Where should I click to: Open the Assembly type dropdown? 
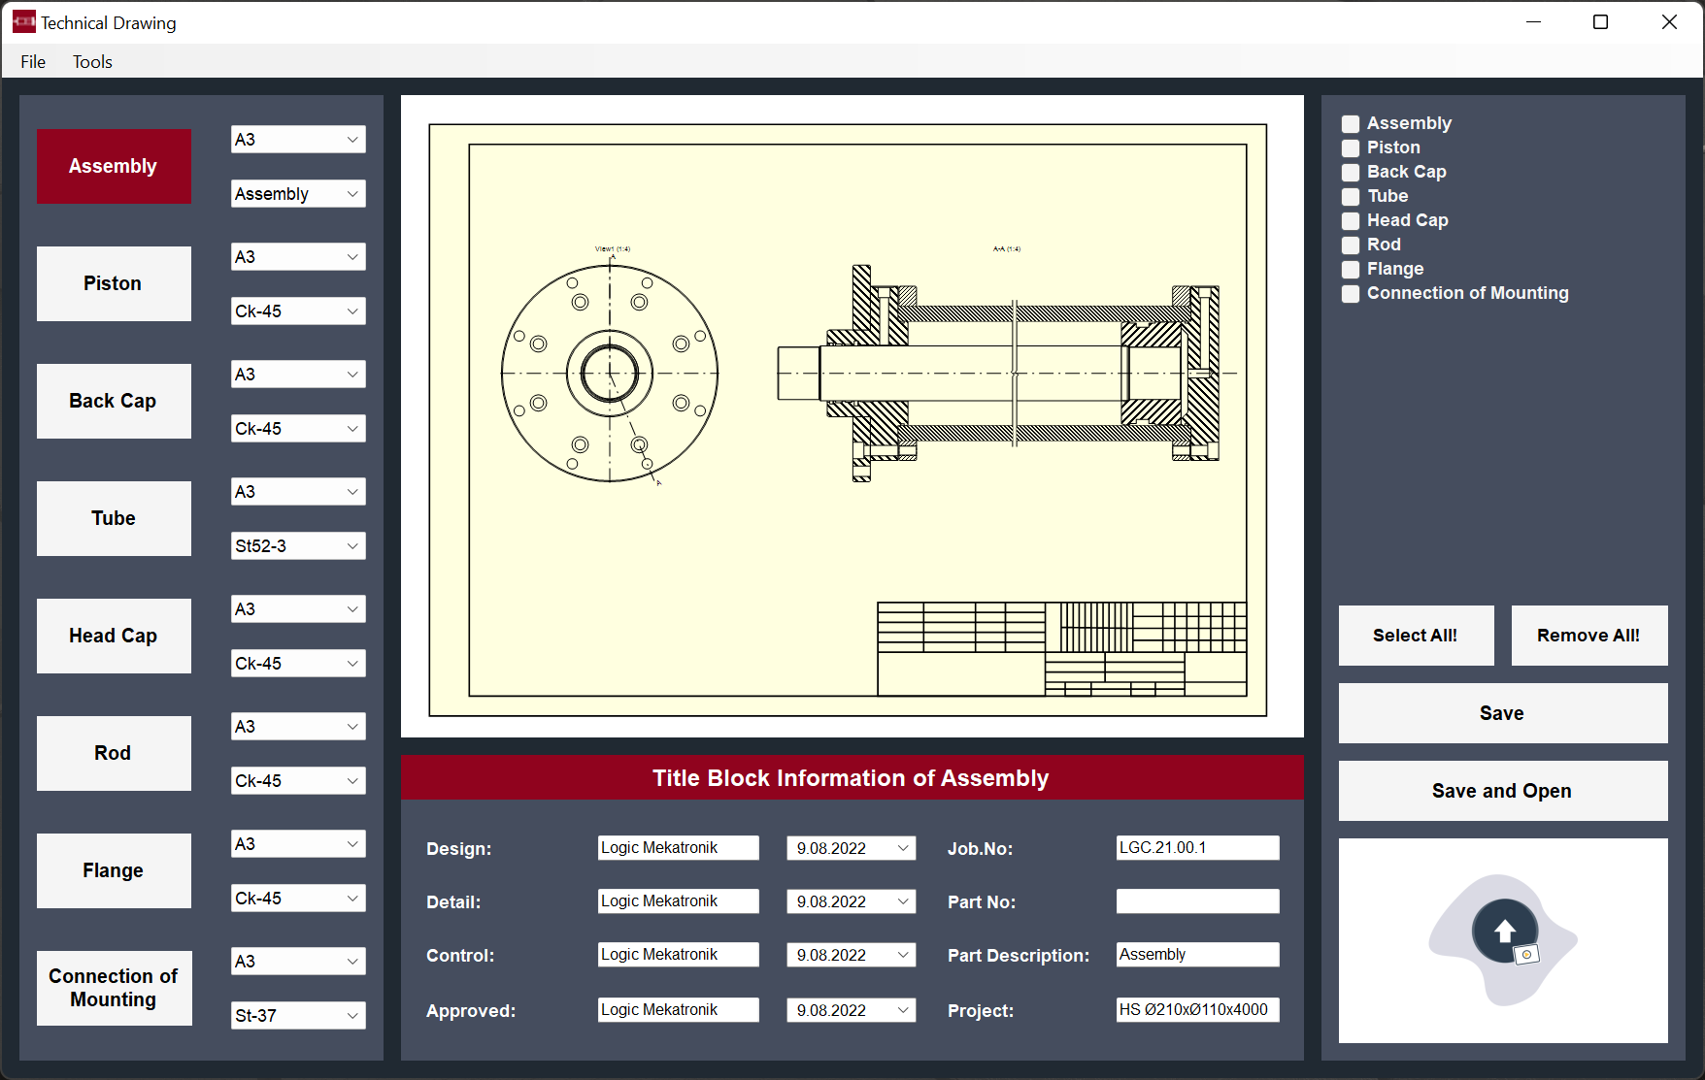[x=298, y=194]
